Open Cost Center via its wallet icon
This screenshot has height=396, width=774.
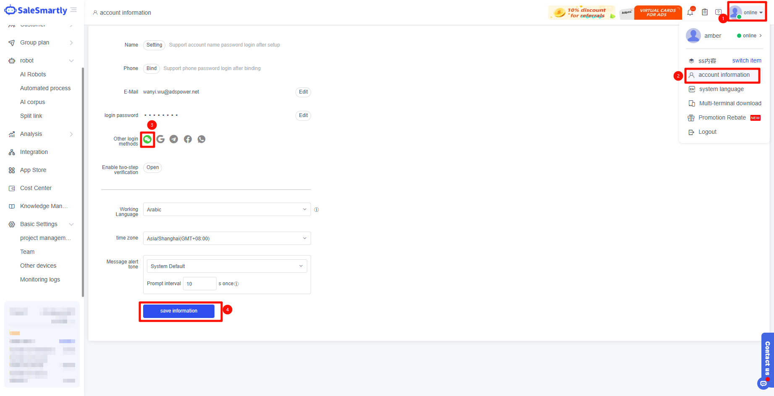click(12, 188)
